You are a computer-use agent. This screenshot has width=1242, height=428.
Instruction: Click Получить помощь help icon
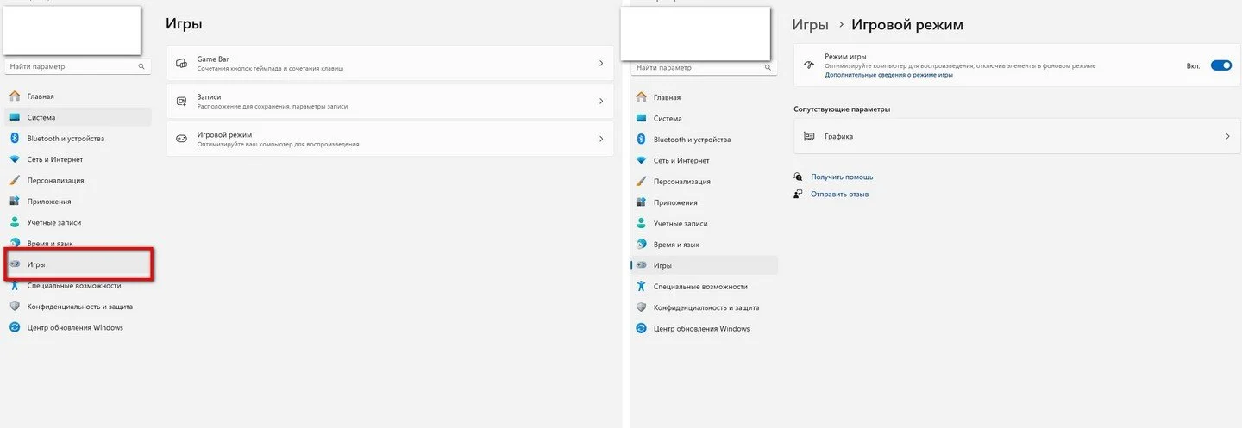(x=799, y=177)
